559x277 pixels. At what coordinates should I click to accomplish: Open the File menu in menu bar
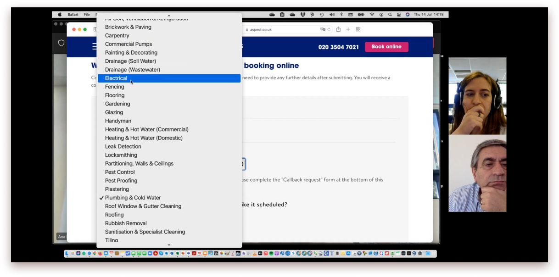(87, 15)
